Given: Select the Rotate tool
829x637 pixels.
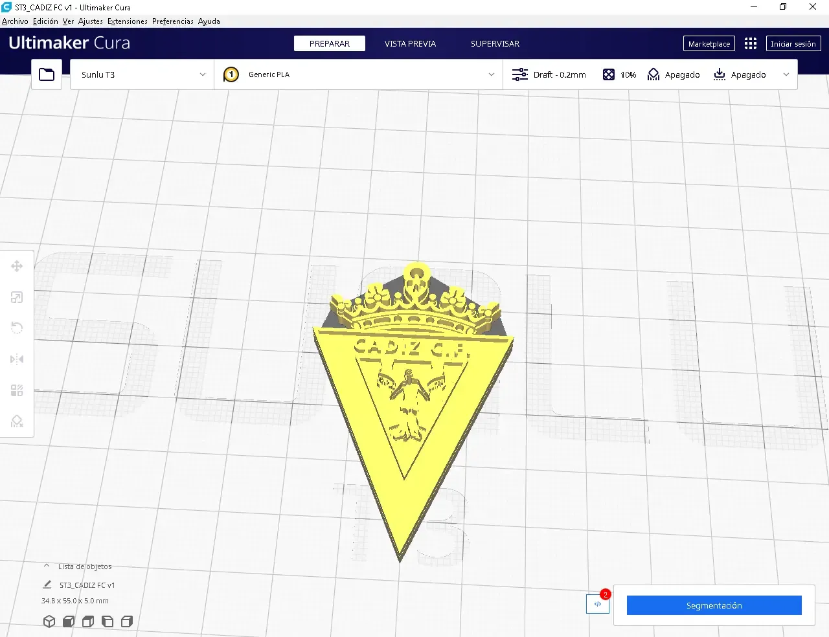Looking at the screenshot, I should point(17,328).
